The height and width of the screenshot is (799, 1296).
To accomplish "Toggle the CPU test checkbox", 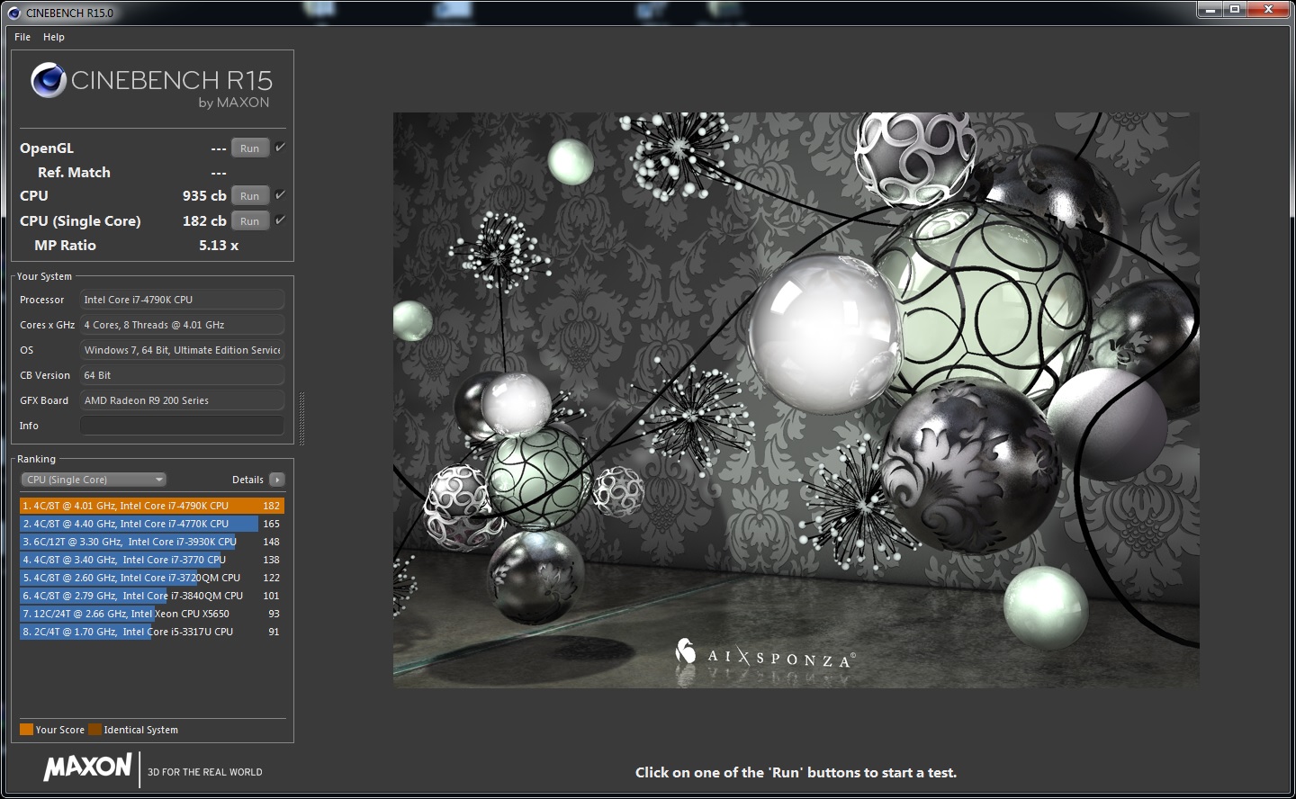I will coord(280,195).
